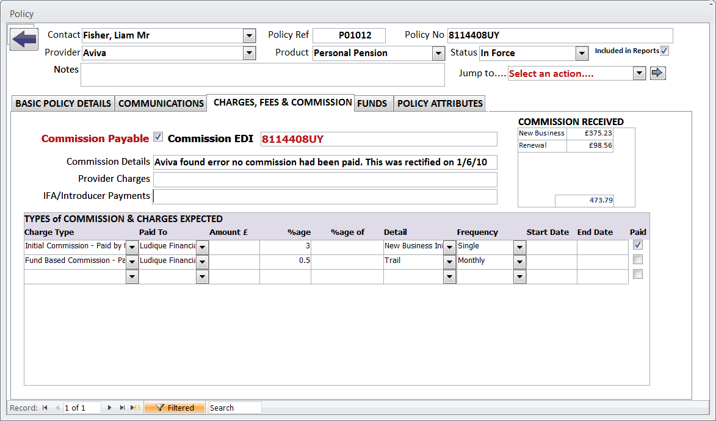Open Detail dropdown for New Business row
This screenshot has height=421, width=716.
pyautogui.click(x=449, y=247)
